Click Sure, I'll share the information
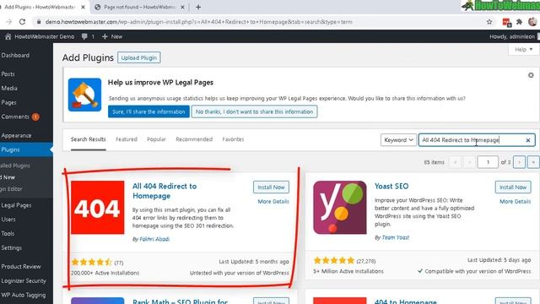The width and height of the screenshot is (540, 304). (x=148, y=111)
